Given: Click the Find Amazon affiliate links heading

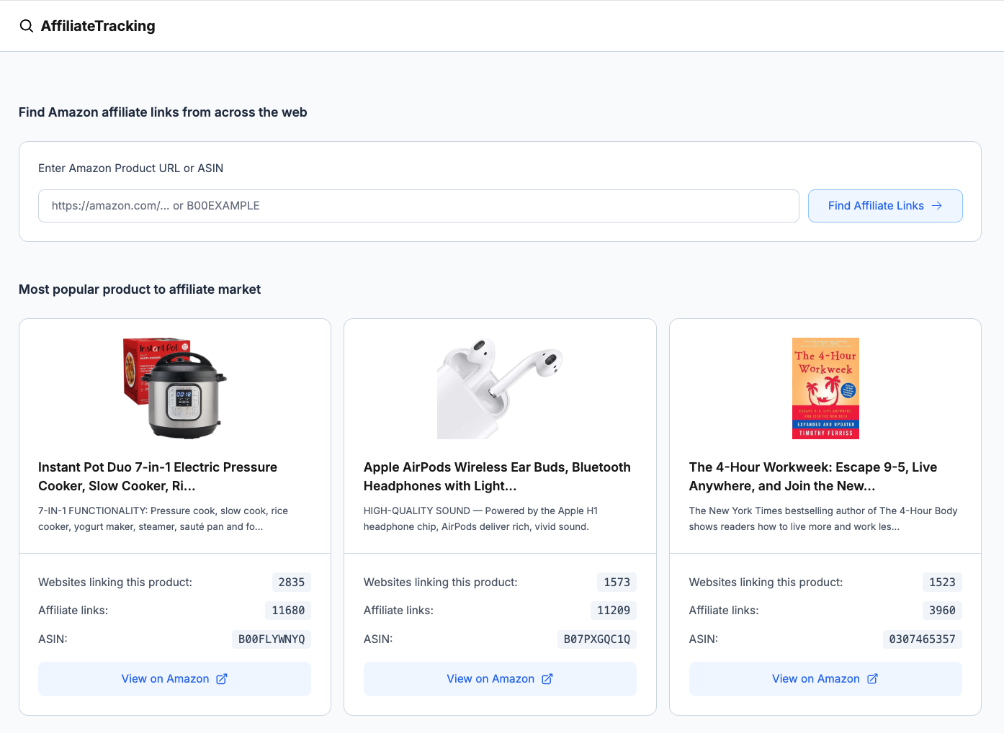Looking at the screenshot, I should (163, 112).
